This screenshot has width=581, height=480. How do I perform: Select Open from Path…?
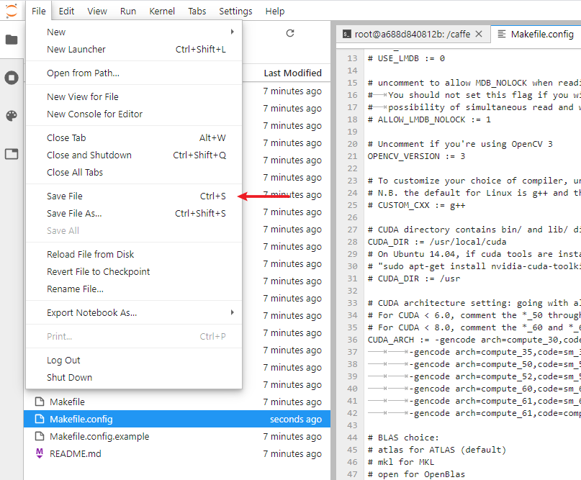[134, 73]
